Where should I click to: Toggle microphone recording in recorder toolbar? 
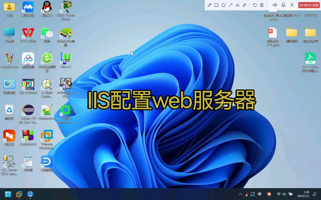point(283,5)
